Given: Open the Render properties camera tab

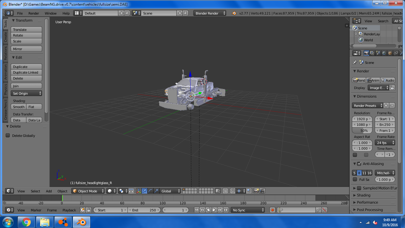Looking at the screenshot, I should [x=366, y=53].
